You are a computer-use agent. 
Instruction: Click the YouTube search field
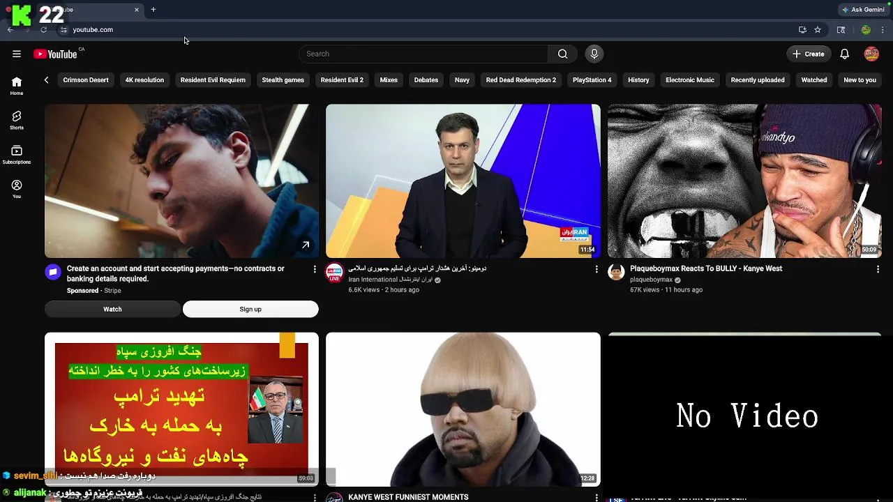pos(423,54)
